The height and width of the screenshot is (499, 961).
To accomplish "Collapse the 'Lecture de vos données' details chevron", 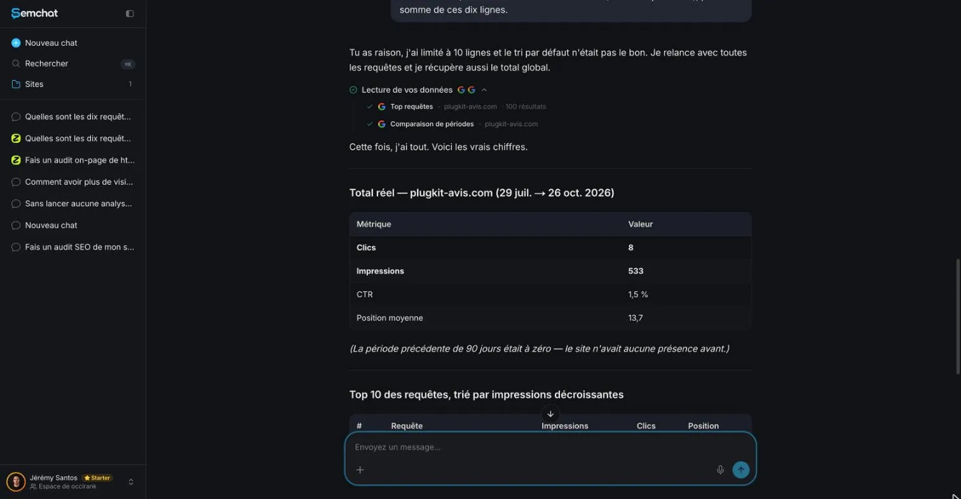I will pos(484,90).
